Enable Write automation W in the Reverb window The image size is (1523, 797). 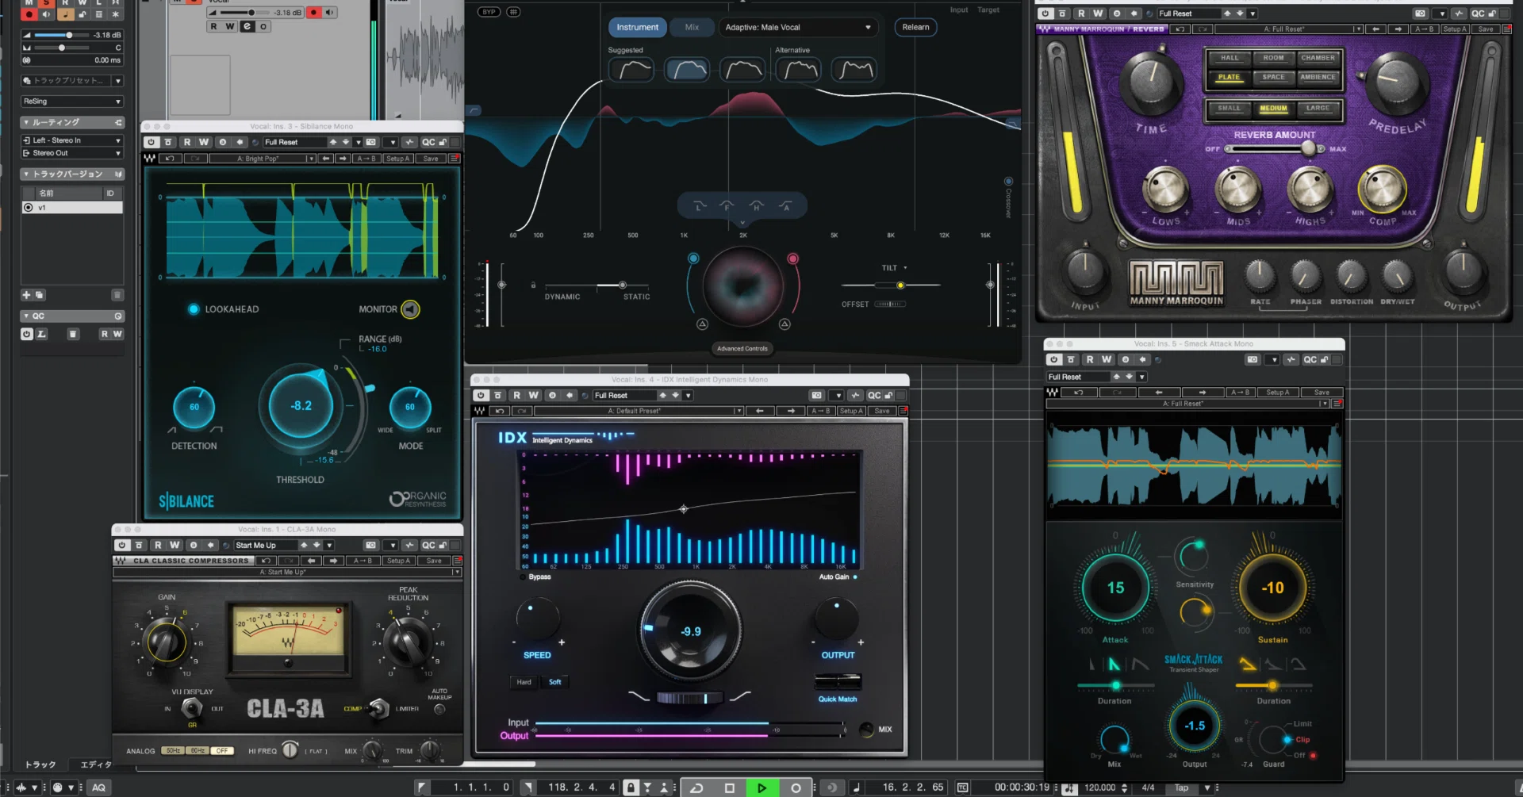tap(1098, 13)
